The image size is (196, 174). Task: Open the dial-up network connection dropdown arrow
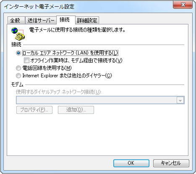pos(180,100)
